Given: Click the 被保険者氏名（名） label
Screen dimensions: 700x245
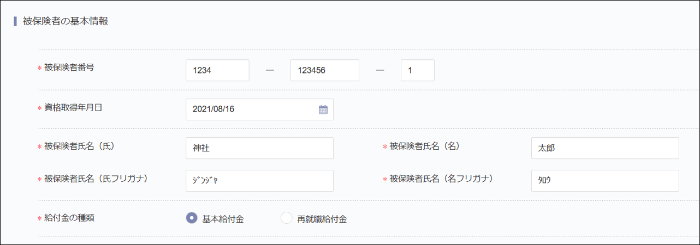Looking at the screenshot, I should (424, 146).
